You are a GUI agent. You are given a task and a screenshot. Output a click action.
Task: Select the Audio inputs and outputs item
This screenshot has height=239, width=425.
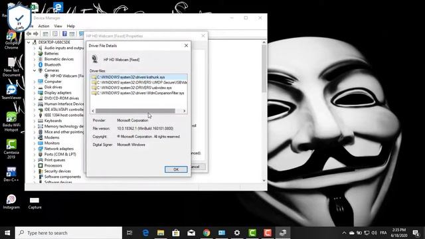[64, 48]
